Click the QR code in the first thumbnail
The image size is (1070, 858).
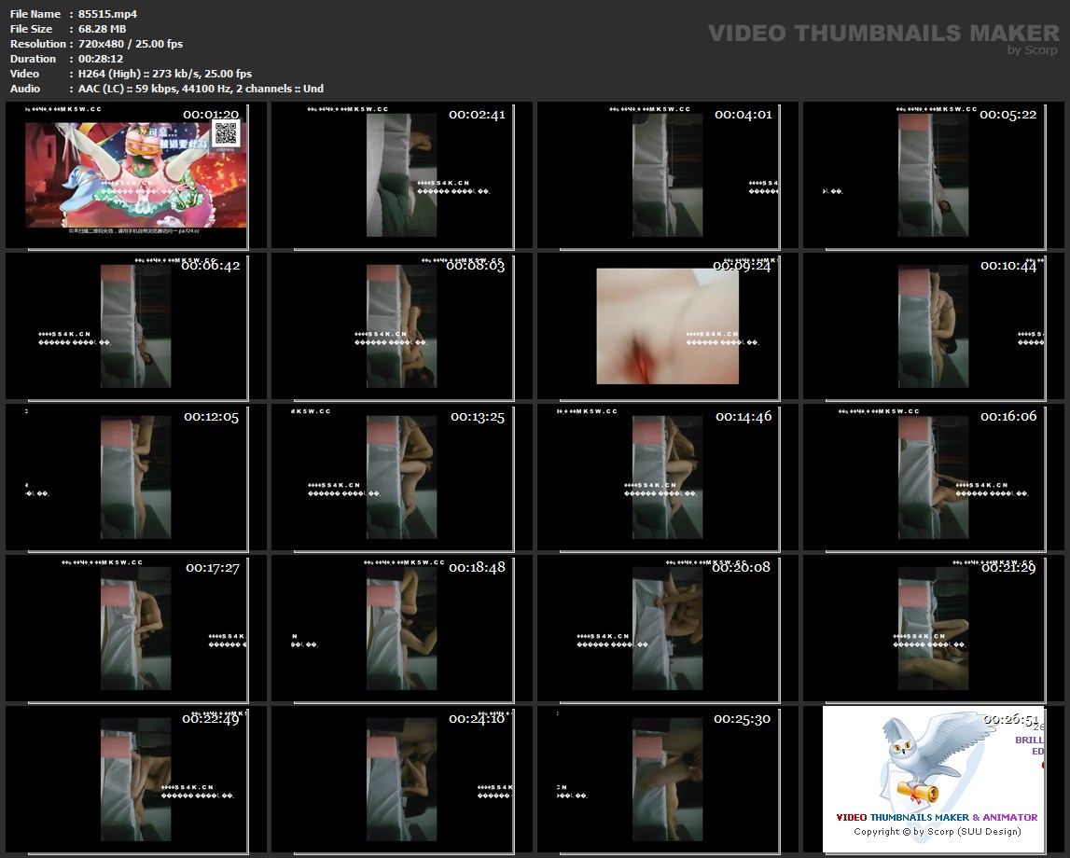228,133
